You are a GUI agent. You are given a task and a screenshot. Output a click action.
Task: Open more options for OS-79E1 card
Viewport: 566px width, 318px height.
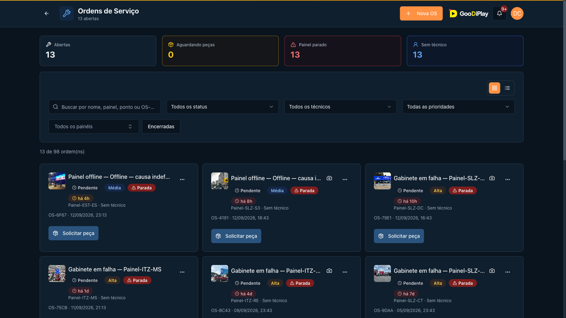[x=508, y=179]
